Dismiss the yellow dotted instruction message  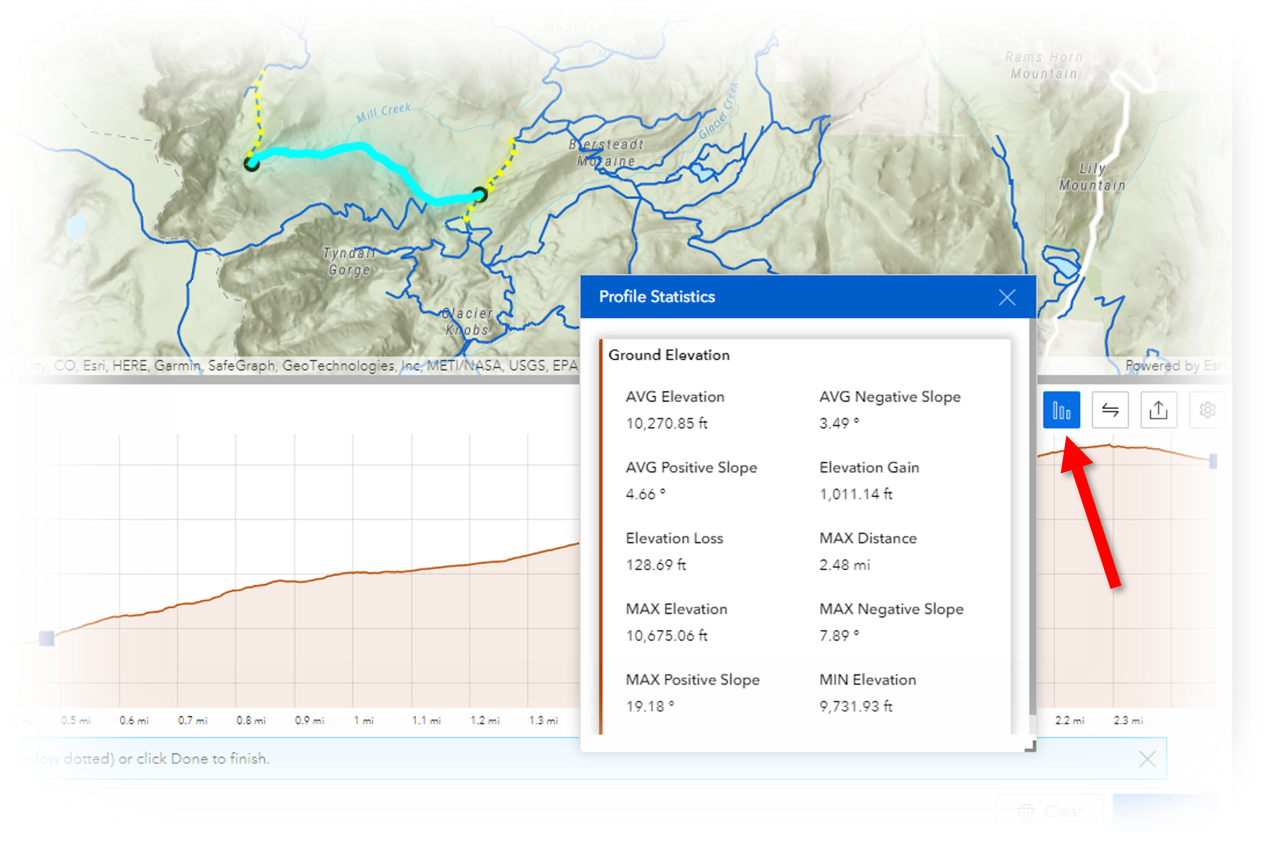[x=1147, y=759]
